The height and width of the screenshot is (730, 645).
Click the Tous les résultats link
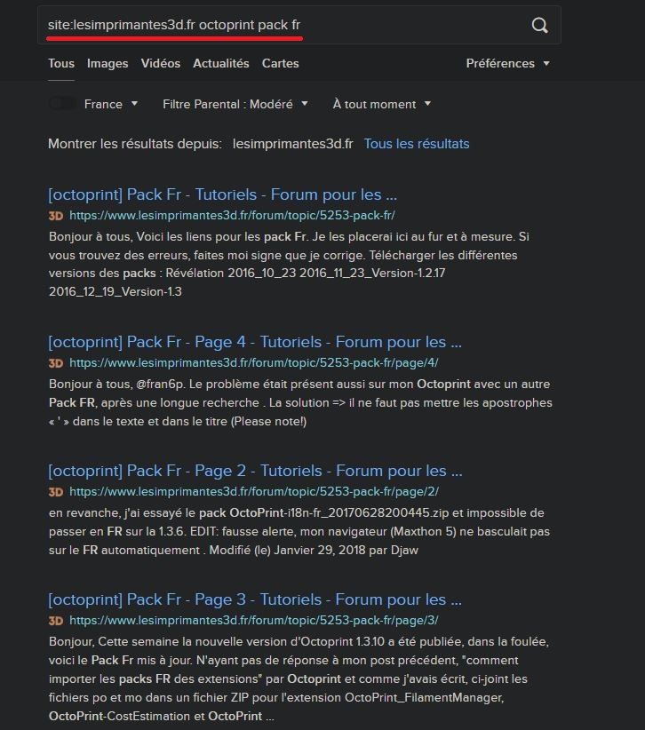tap(417, 144)
